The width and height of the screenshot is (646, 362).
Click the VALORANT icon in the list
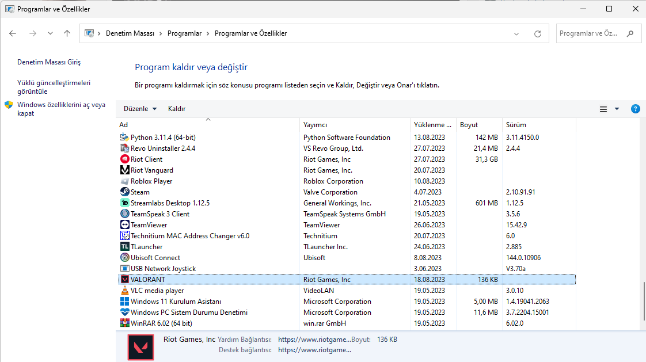(124, 279)
